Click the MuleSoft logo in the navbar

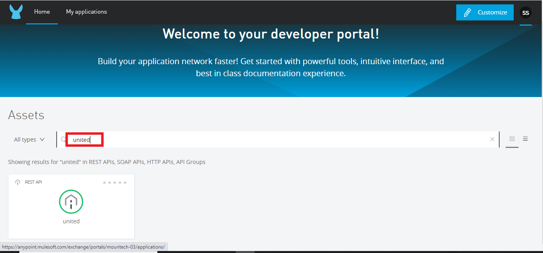point(16,12)
